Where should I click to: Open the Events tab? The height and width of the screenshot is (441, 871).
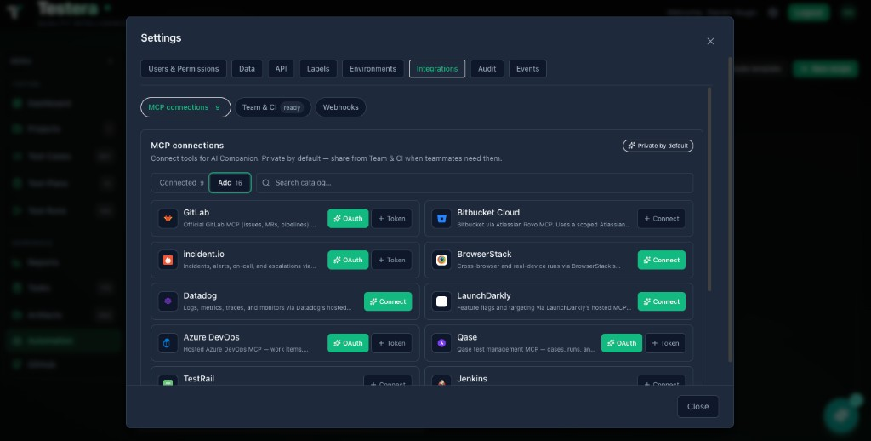click(527, 69)
